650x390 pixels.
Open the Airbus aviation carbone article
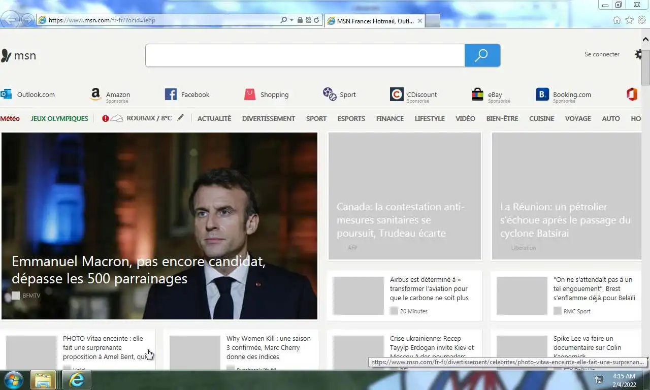(x=429, y=288)
